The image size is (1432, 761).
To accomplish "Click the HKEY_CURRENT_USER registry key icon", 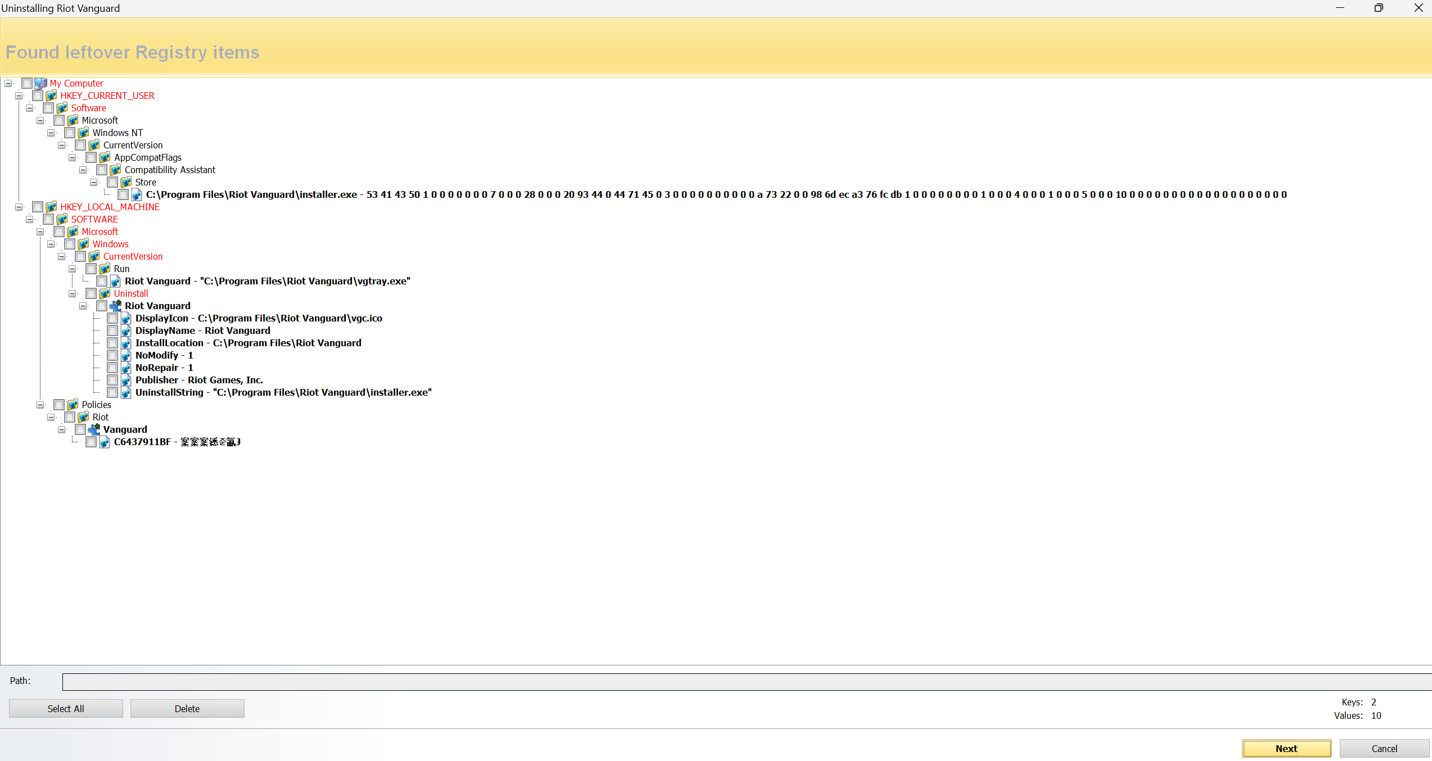I will coord(51,96).
